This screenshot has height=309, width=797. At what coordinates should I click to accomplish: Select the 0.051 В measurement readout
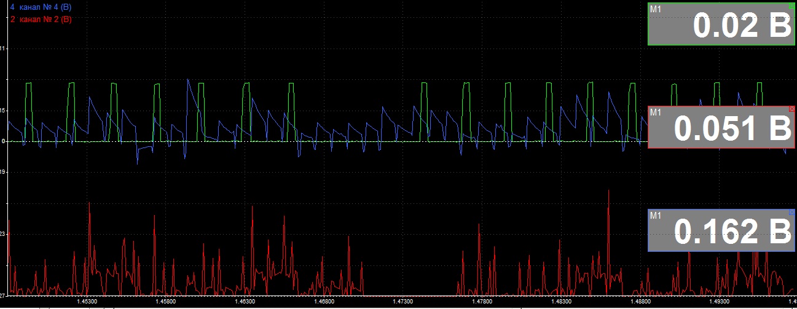732,129
